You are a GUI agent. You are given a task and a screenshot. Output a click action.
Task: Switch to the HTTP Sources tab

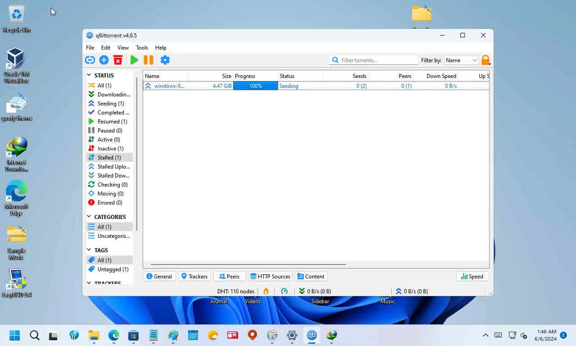click(270, 276)
